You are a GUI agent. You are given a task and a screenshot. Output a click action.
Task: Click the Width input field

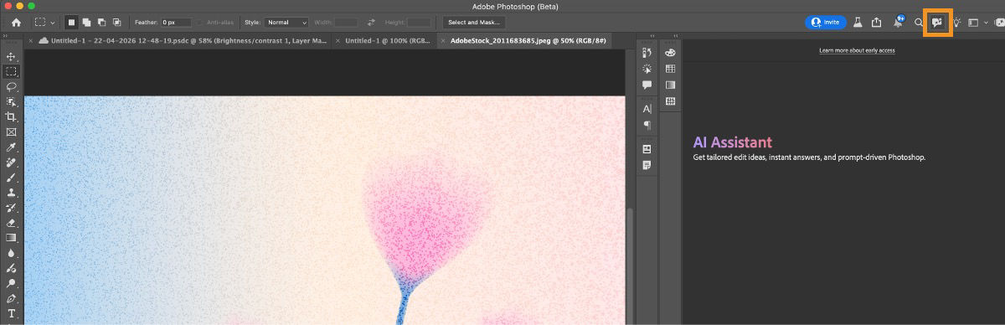(346, 23)
